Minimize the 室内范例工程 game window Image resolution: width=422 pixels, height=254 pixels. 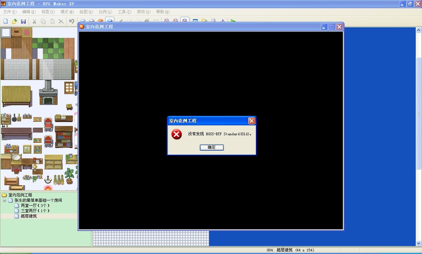324,27
